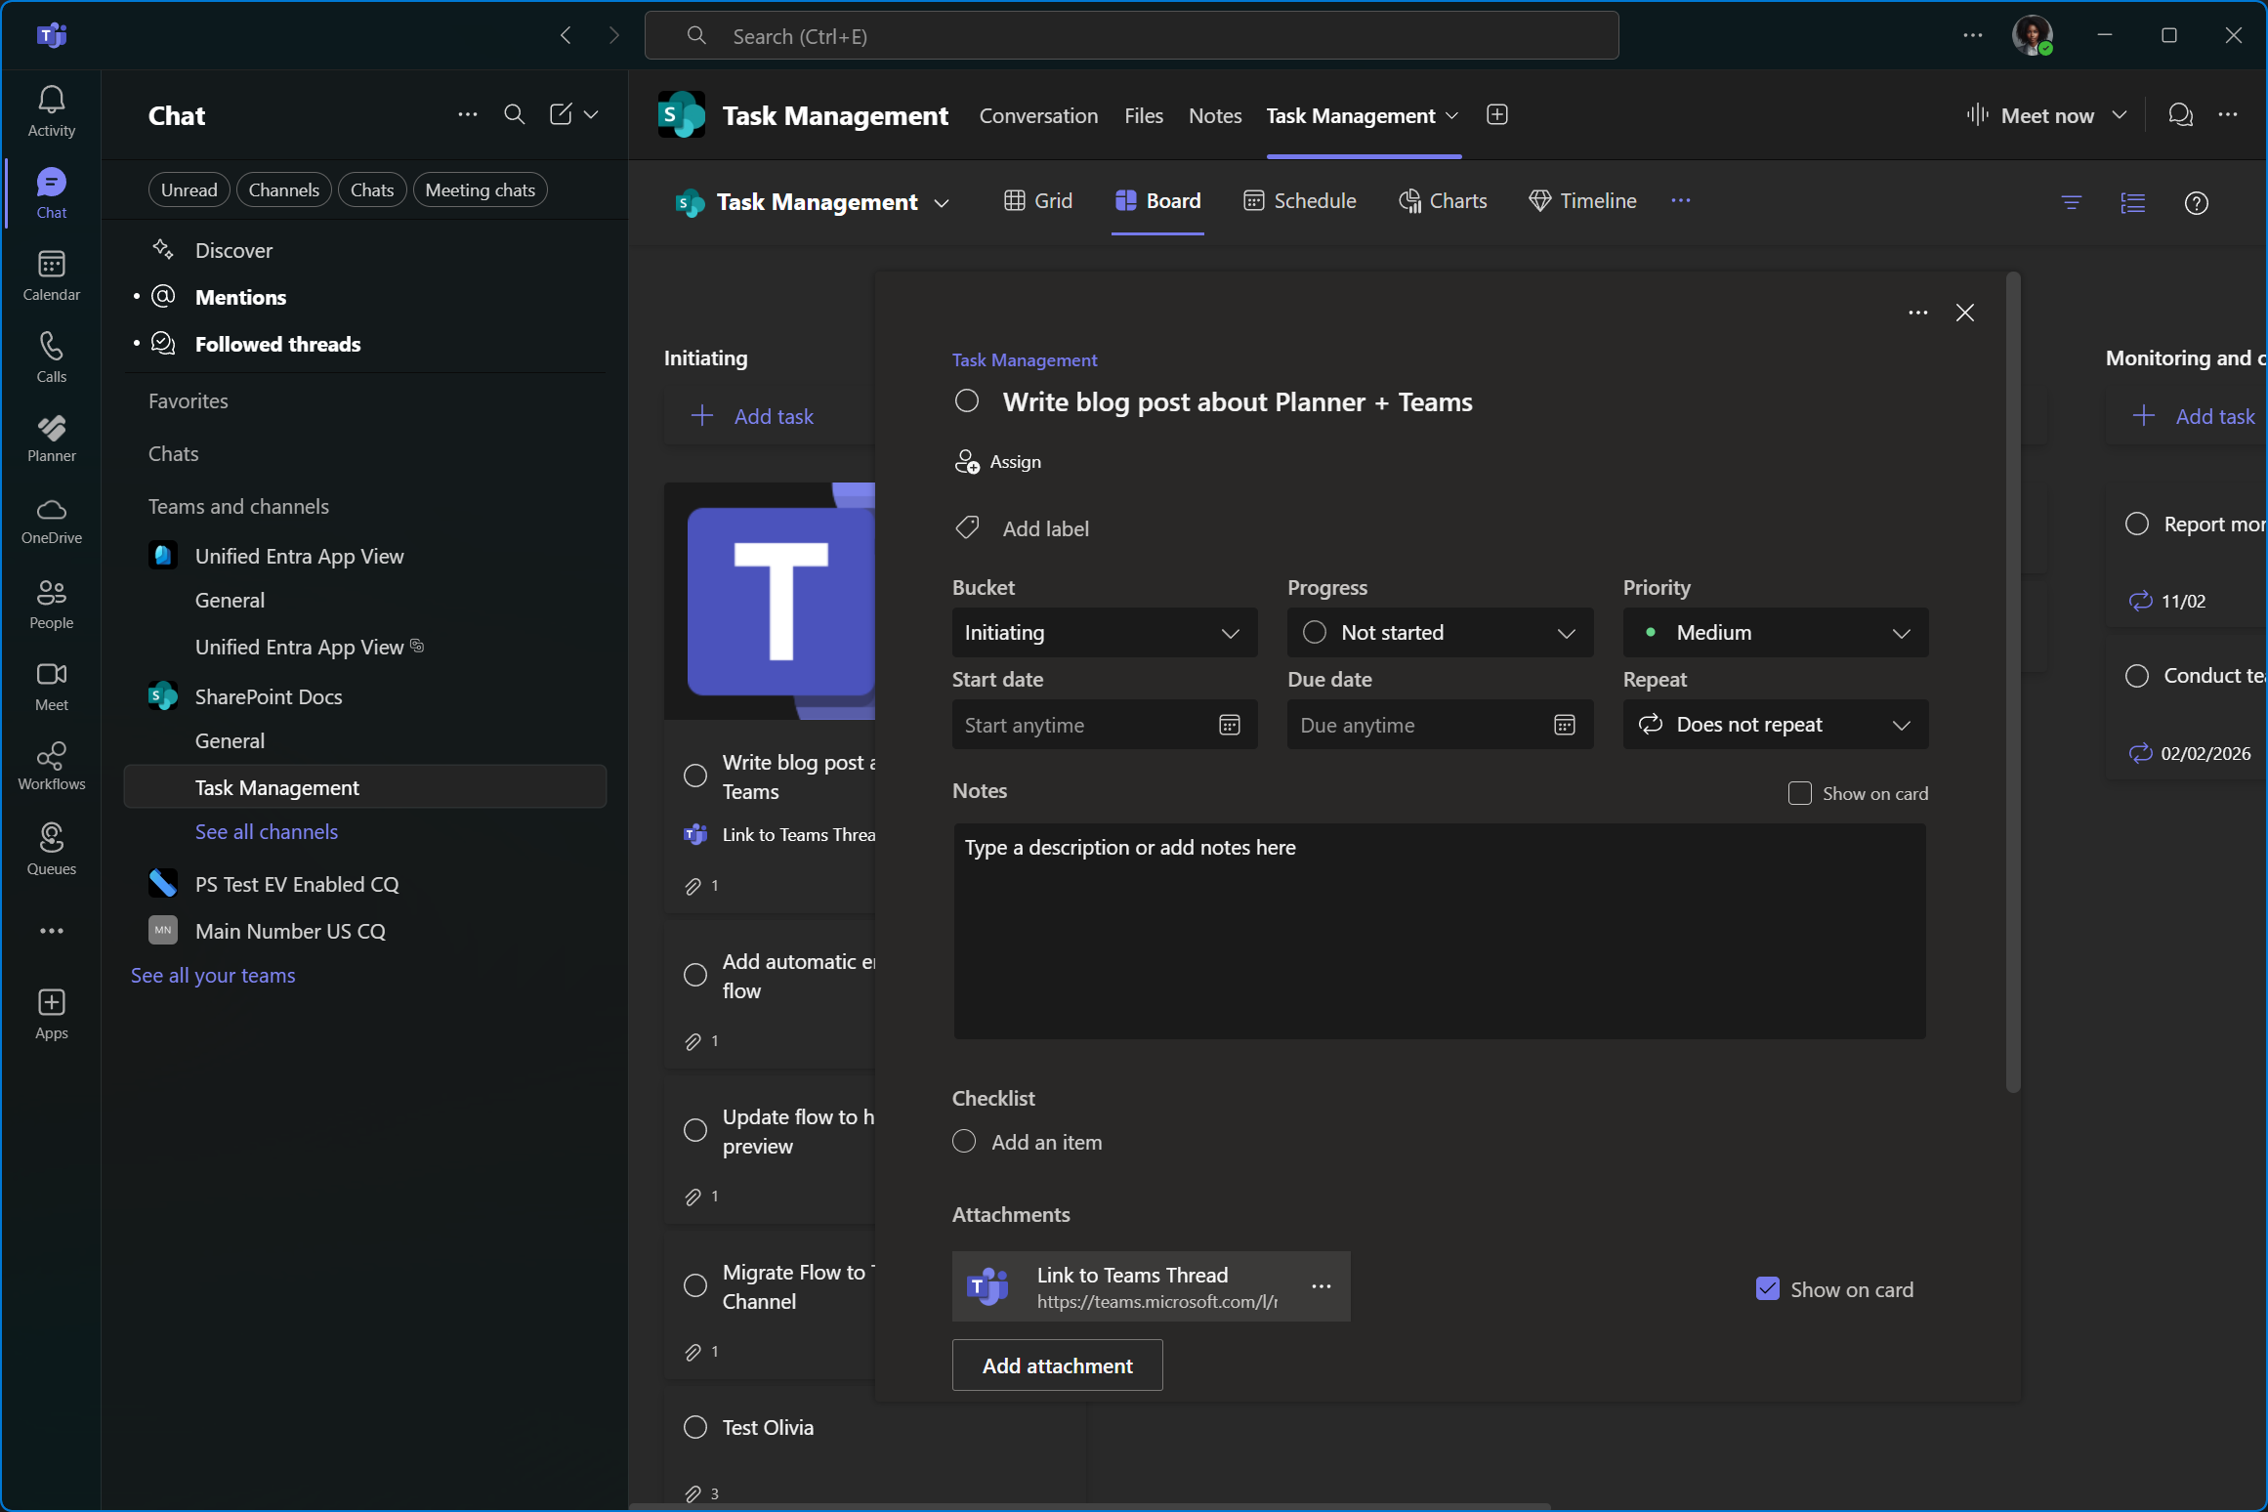The width and height of the screenshot is (2268, 1512).
Task: Click the Search box at top
Action: pyautogui.click(x=1131, y=36)
